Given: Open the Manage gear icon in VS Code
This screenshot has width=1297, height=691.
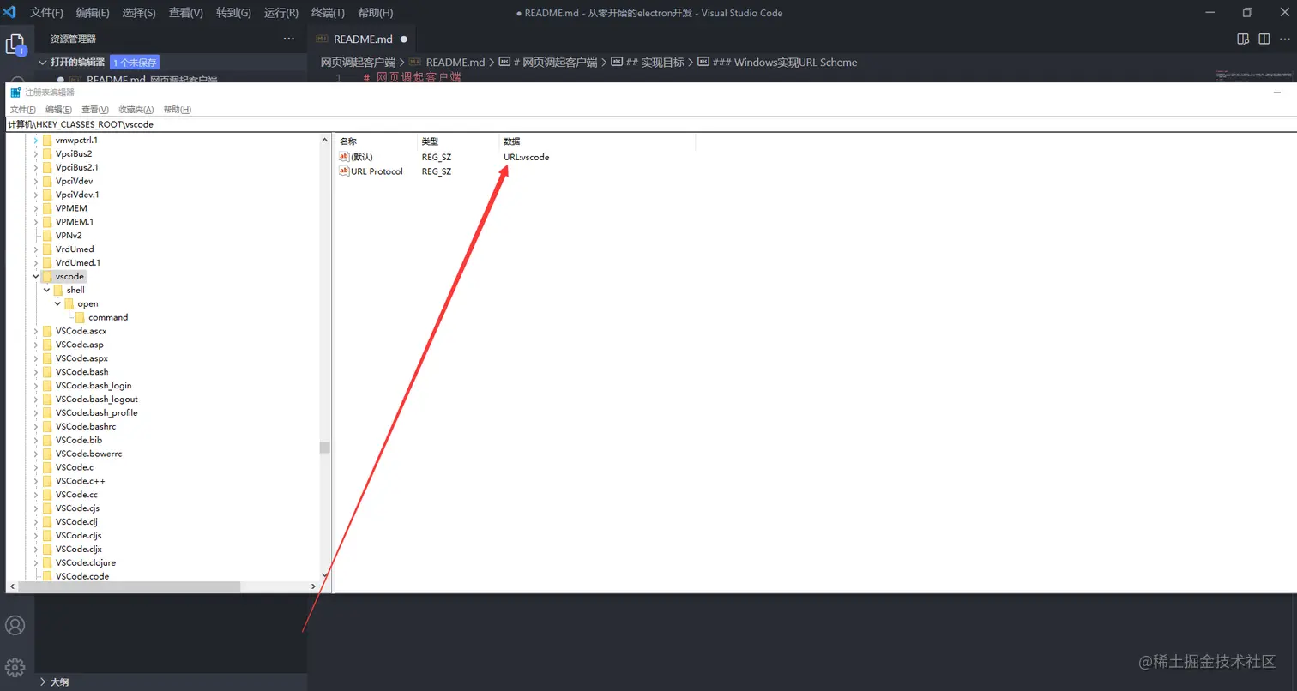Looking at the screenshot, I should (x=15, y=666).
